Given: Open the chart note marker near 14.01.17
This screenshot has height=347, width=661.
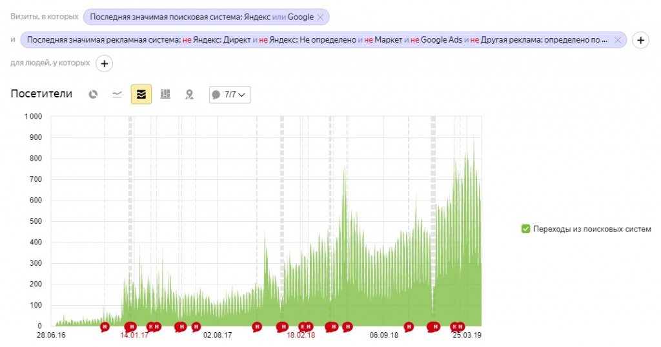Looking at the screenshot, I should pos(130,326).
